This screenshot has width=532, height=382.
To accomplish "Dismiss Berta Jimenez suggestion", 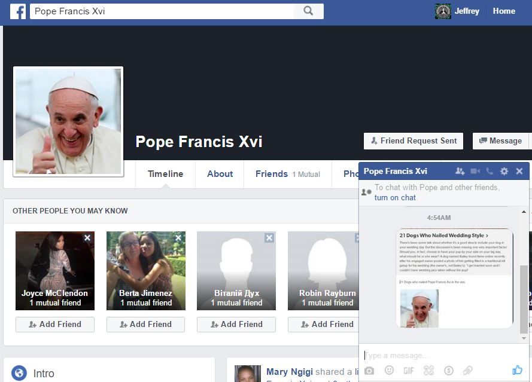I will click(178, 238).
